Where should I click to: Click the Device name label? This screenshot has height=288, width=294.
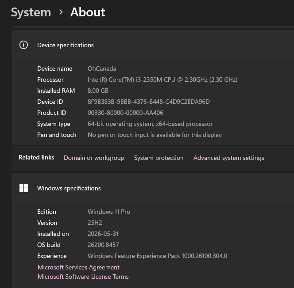click(54, 68)
